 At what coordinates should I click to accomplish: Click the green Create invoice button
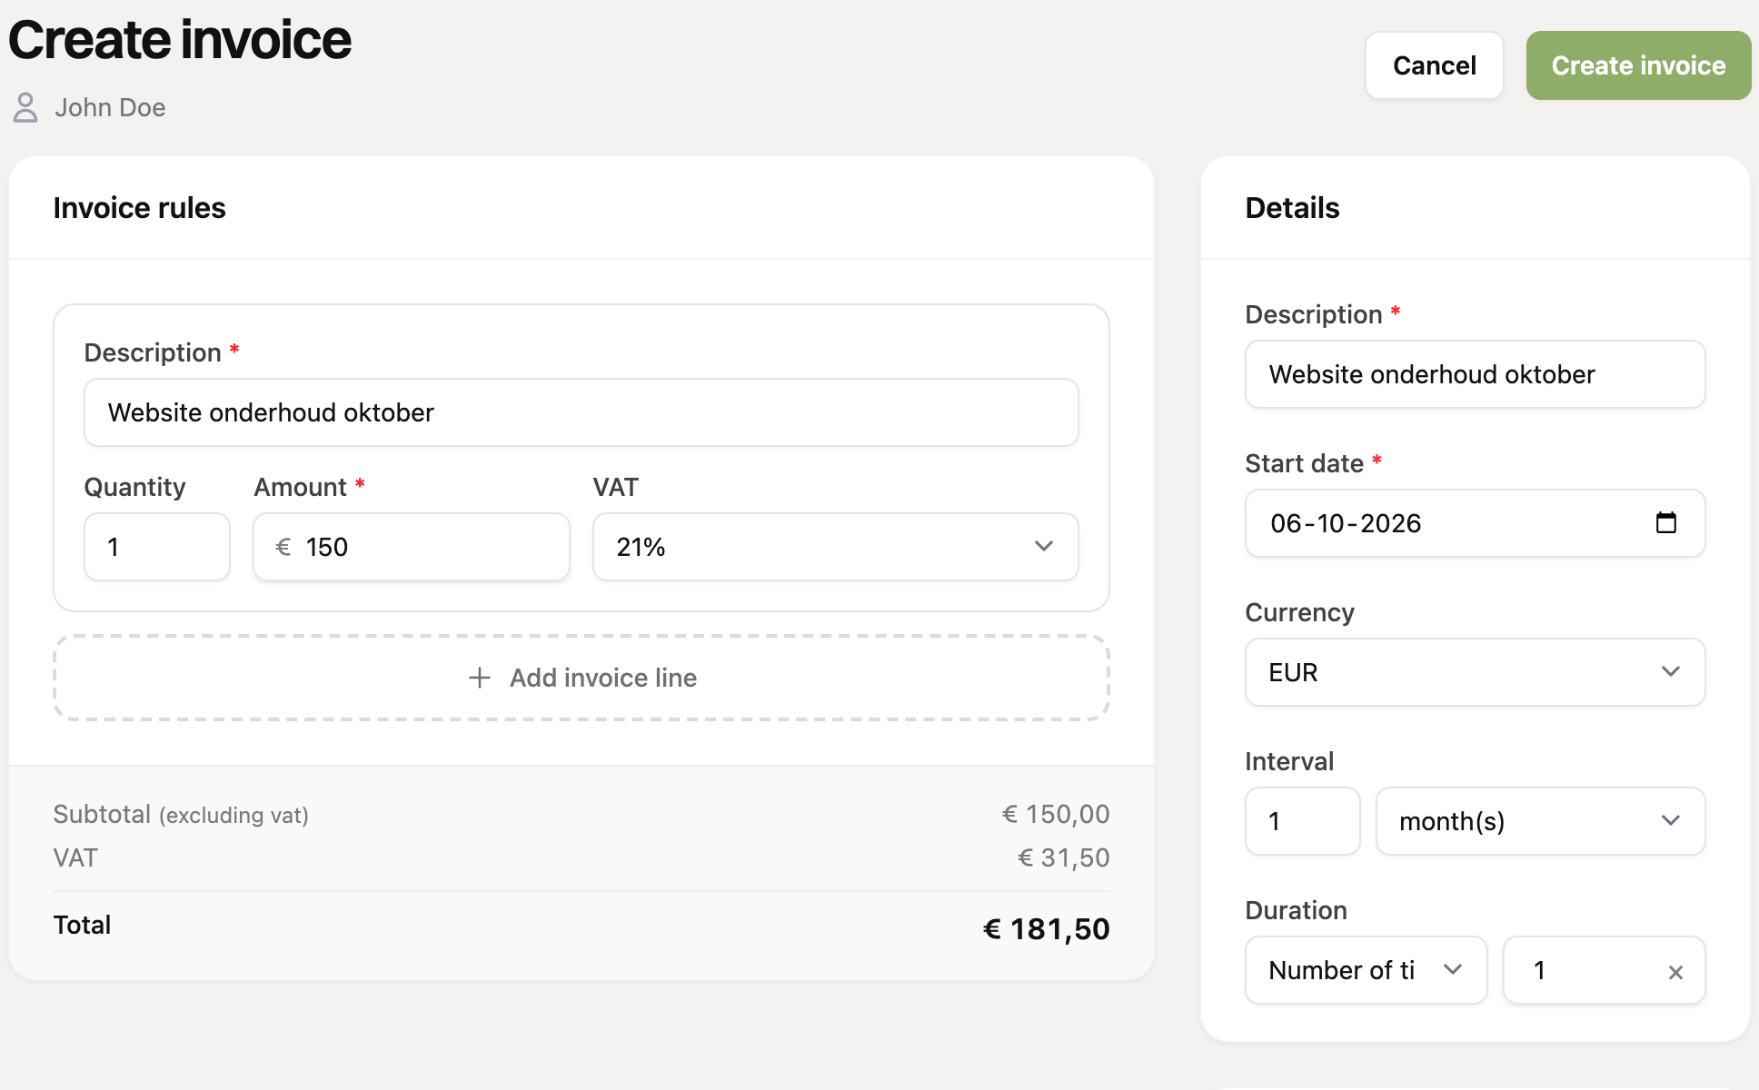click(1638, 65)
